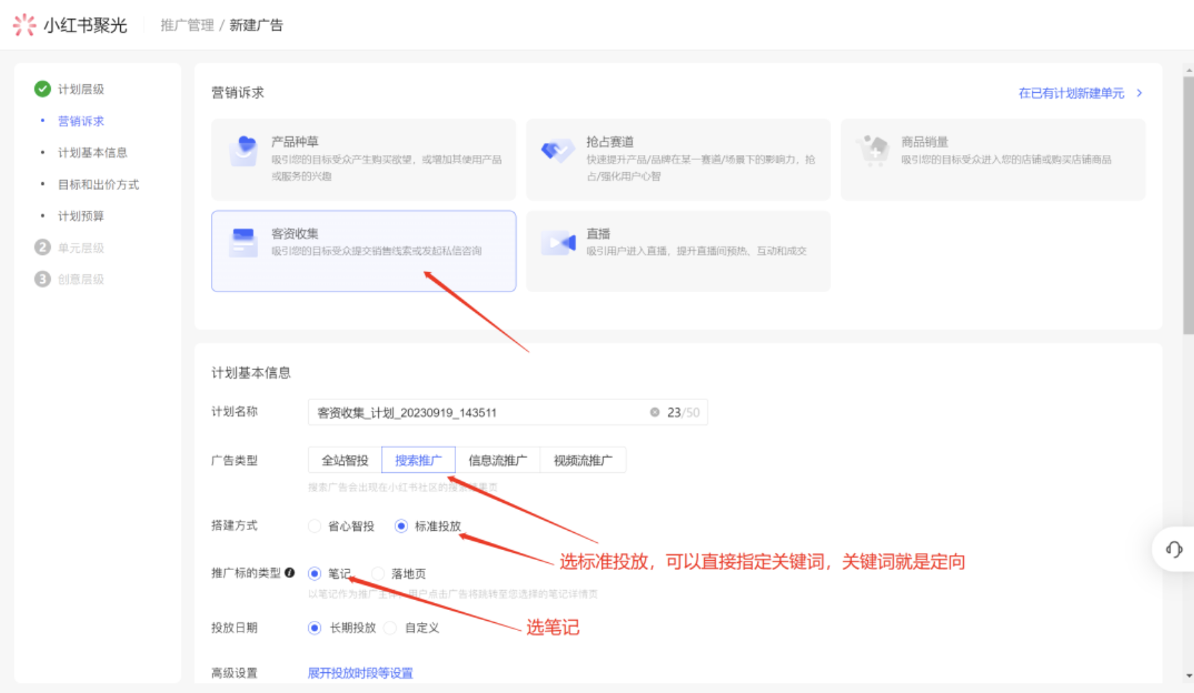1194x693 pixels.
Task: Click the 产品种草 card icon
Action: (x=244, y=151)
